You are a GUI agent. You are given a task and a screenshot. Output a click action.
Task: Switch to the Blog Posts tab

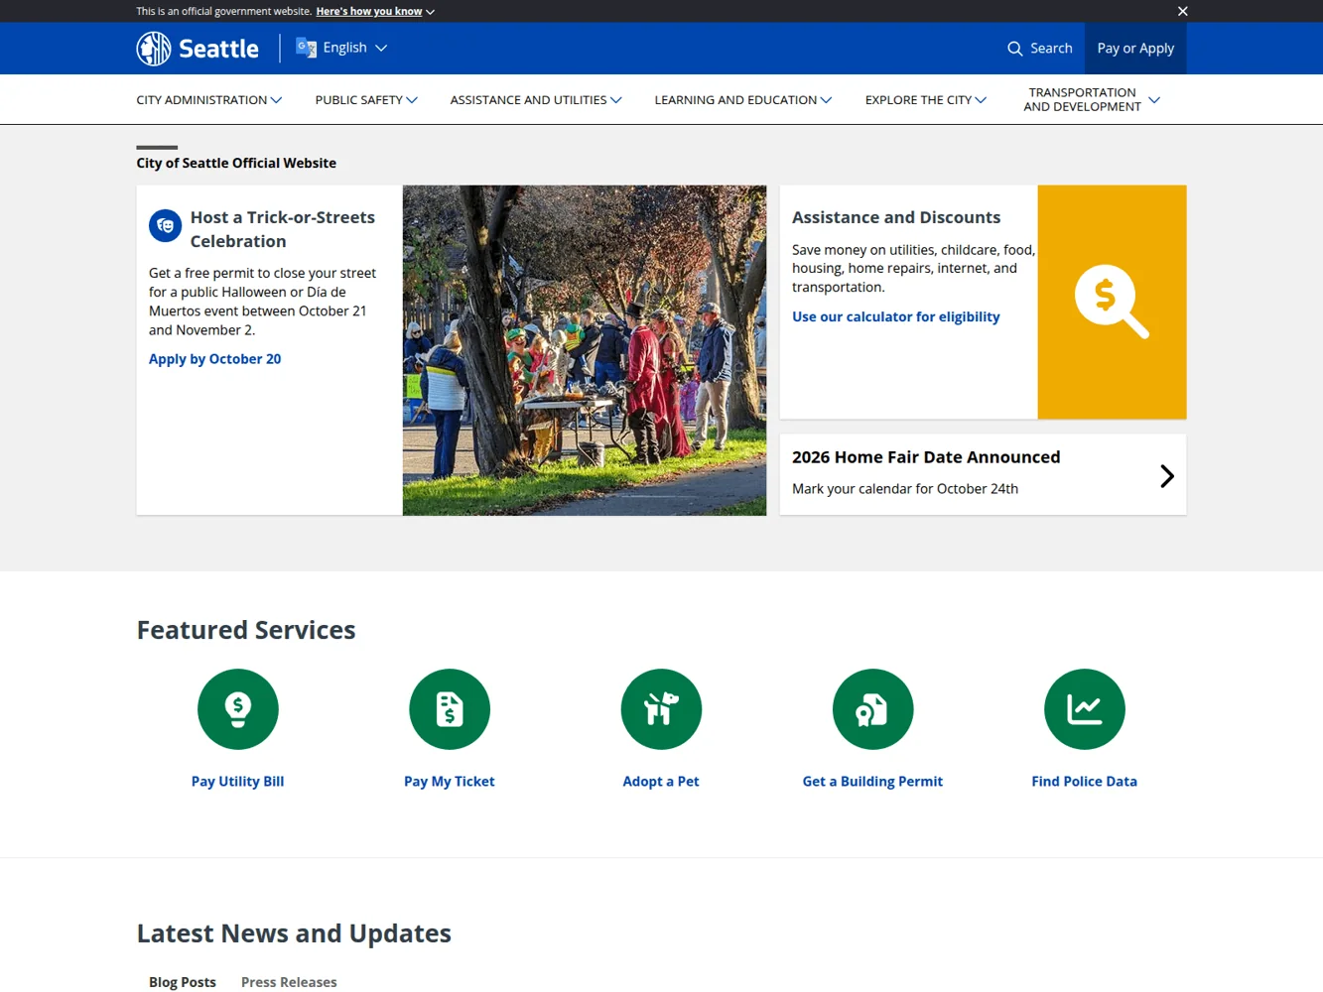click(x=183, y=982)
